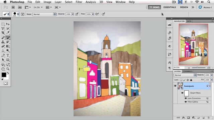Screen dimensions: 214x120
Task: Open the painting Mode dropdown
Action: [44, 14]
